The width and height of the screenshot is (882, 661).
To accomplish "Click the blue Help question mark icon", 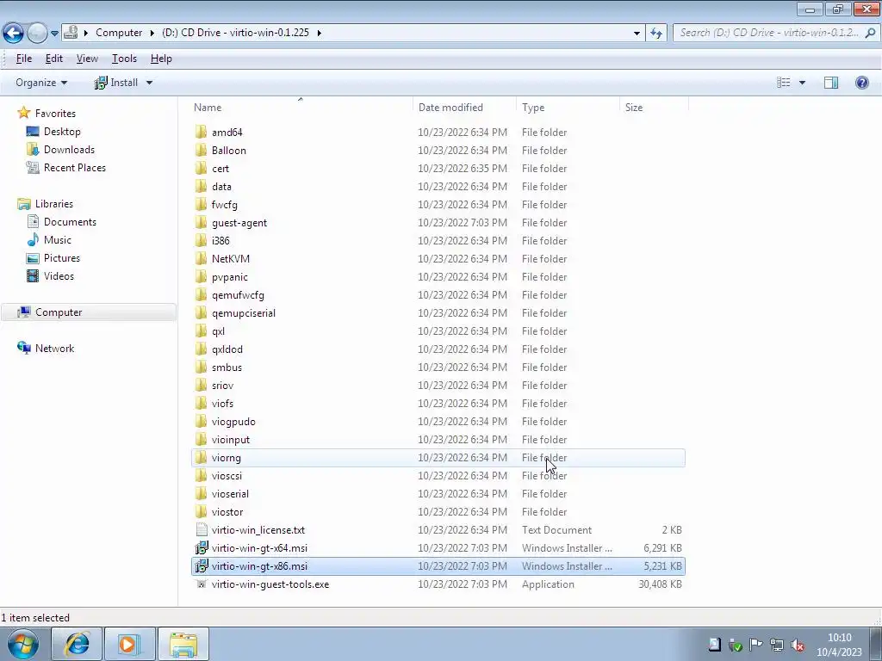I will point(861,83).
